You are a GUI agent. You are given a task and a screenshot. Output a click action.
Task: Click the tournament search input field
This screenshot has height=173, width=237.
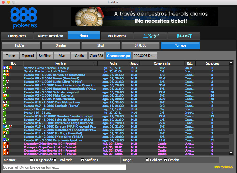(64, 167)
